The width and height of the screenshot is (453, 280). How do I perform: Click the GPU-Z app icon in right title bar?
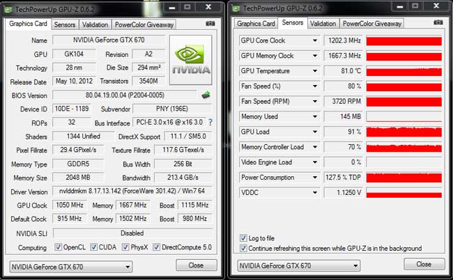coord(236,8)
